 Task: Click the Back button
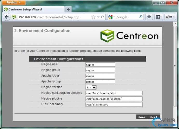click(x=142, y=117)
